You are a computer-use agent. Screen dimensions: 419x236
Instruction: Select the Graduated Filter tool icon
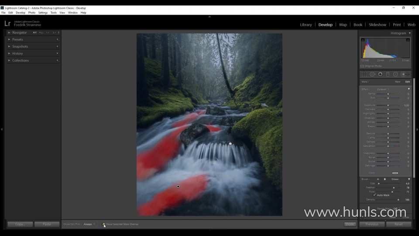(x=388, y=74)
